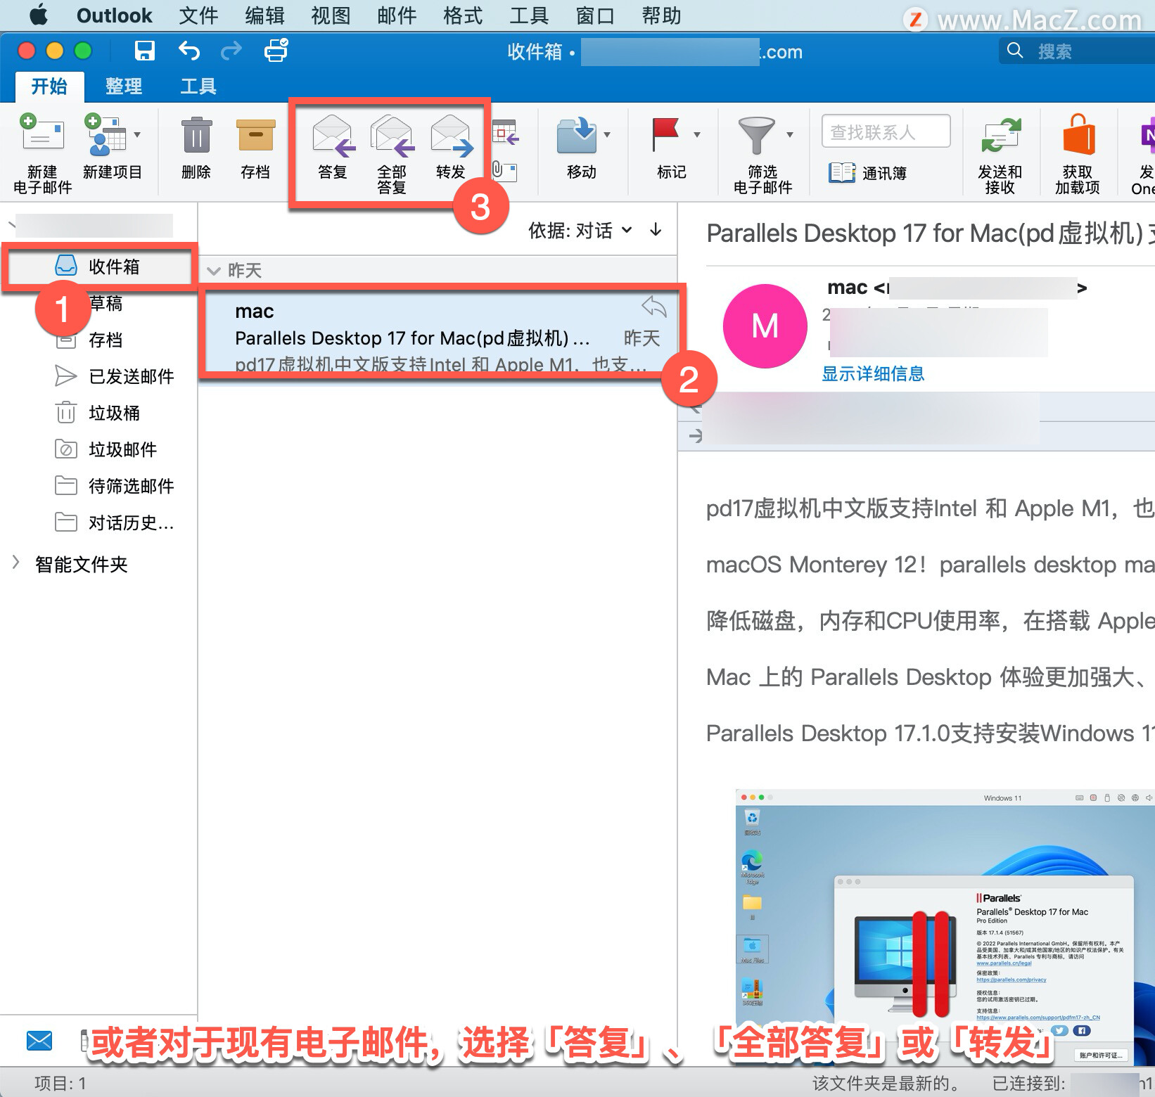This screenshot has height=1097, width=1155.
Task: Select the Inbox (收件箱) folder
Action: (x=99, y=267)
